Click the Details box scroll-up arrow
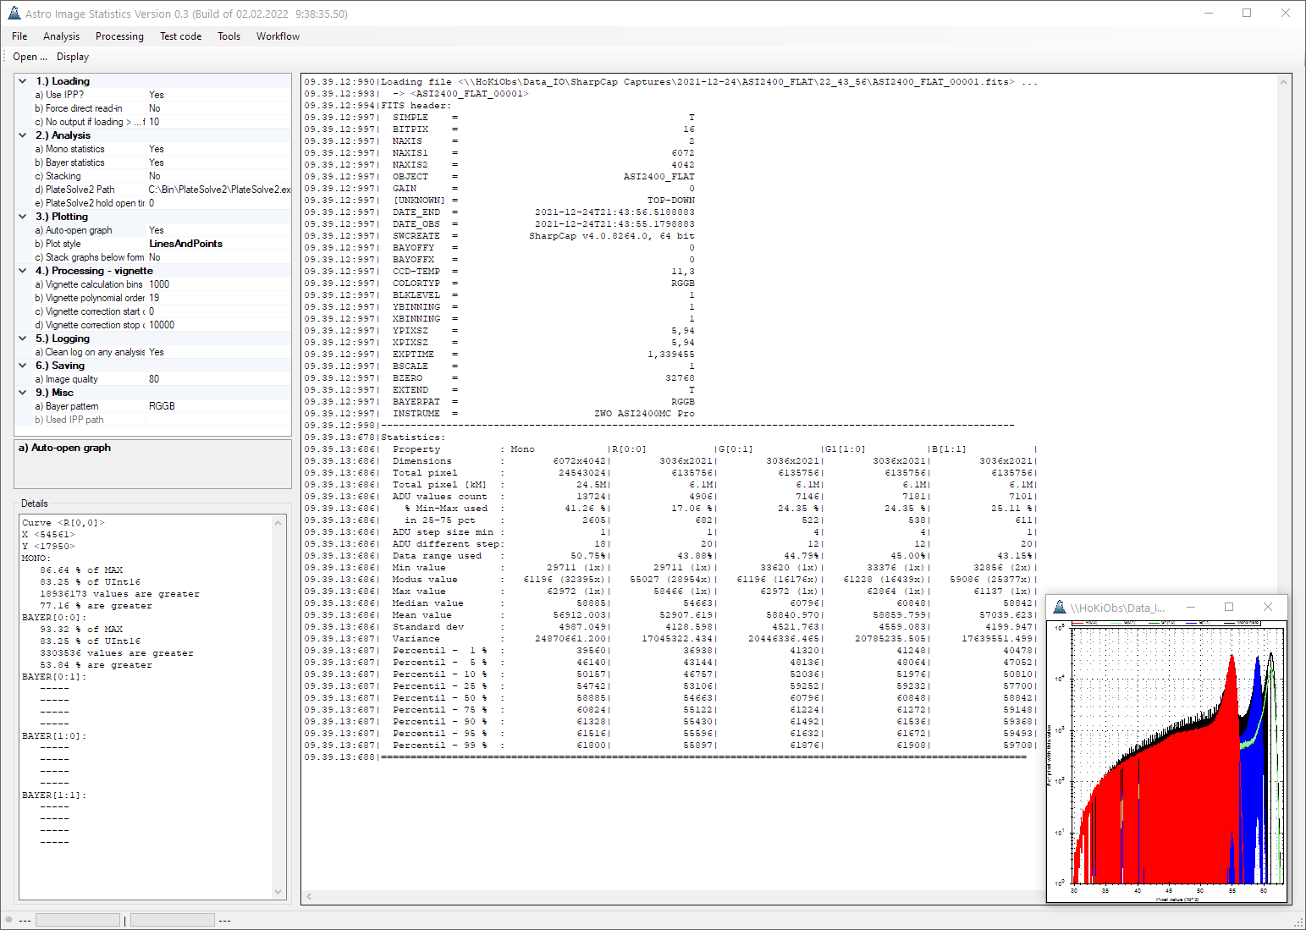This screenshot has height=930, width=1306. [x=278, y=523]
